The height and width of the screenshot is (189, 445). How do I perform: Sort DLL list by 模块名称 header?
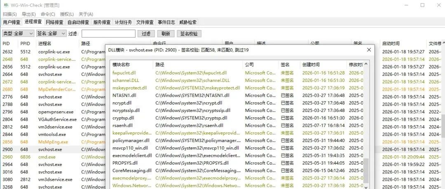click(x=132, y=64)
